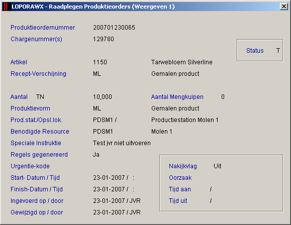Viewport: 291px width, 225px height.
Task: Close the Raadplegen Produktieorders window
Action: tap(284, 7)
